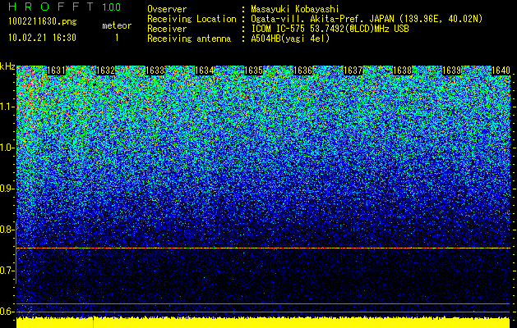Click the meteor count value 1
This screenshot has width=517, height=328.
pos(117,39)
